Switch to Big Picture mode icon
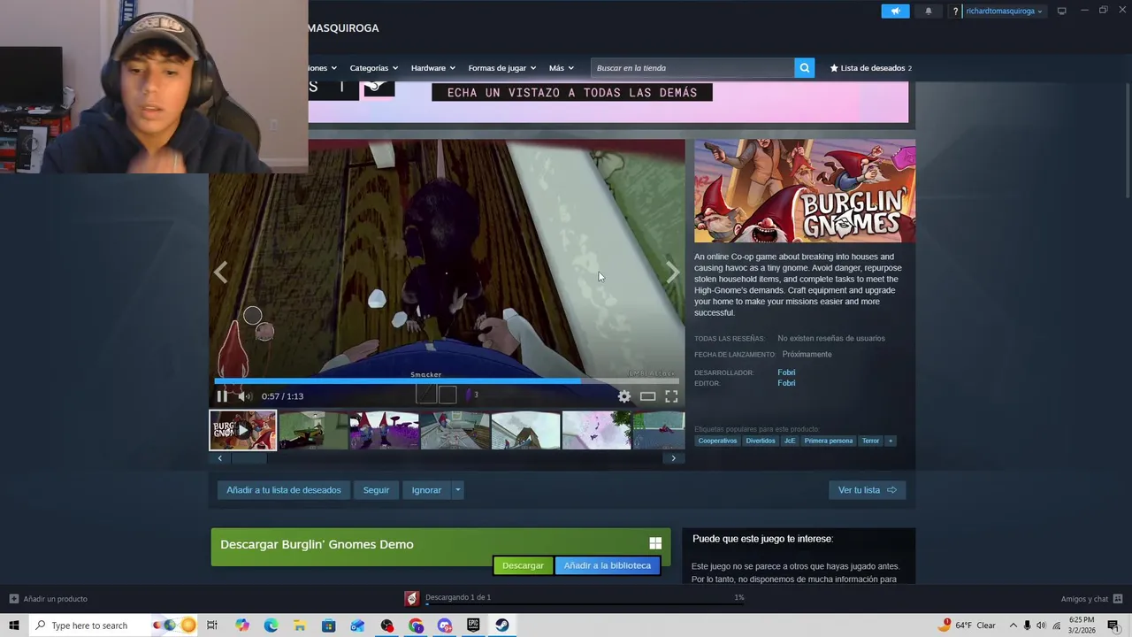This screenshot has height=637, width=1132. [1061, 11]
